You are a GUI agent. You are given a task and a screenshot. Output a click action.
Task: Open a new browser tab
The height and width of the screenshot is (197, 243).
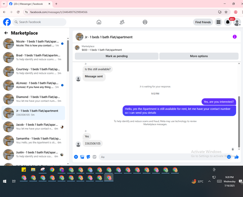(x=56, y=4)
